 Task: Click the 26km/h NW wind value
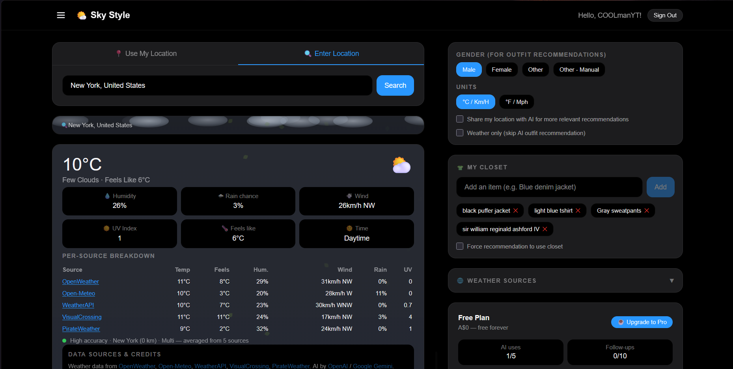coord(357,206)
